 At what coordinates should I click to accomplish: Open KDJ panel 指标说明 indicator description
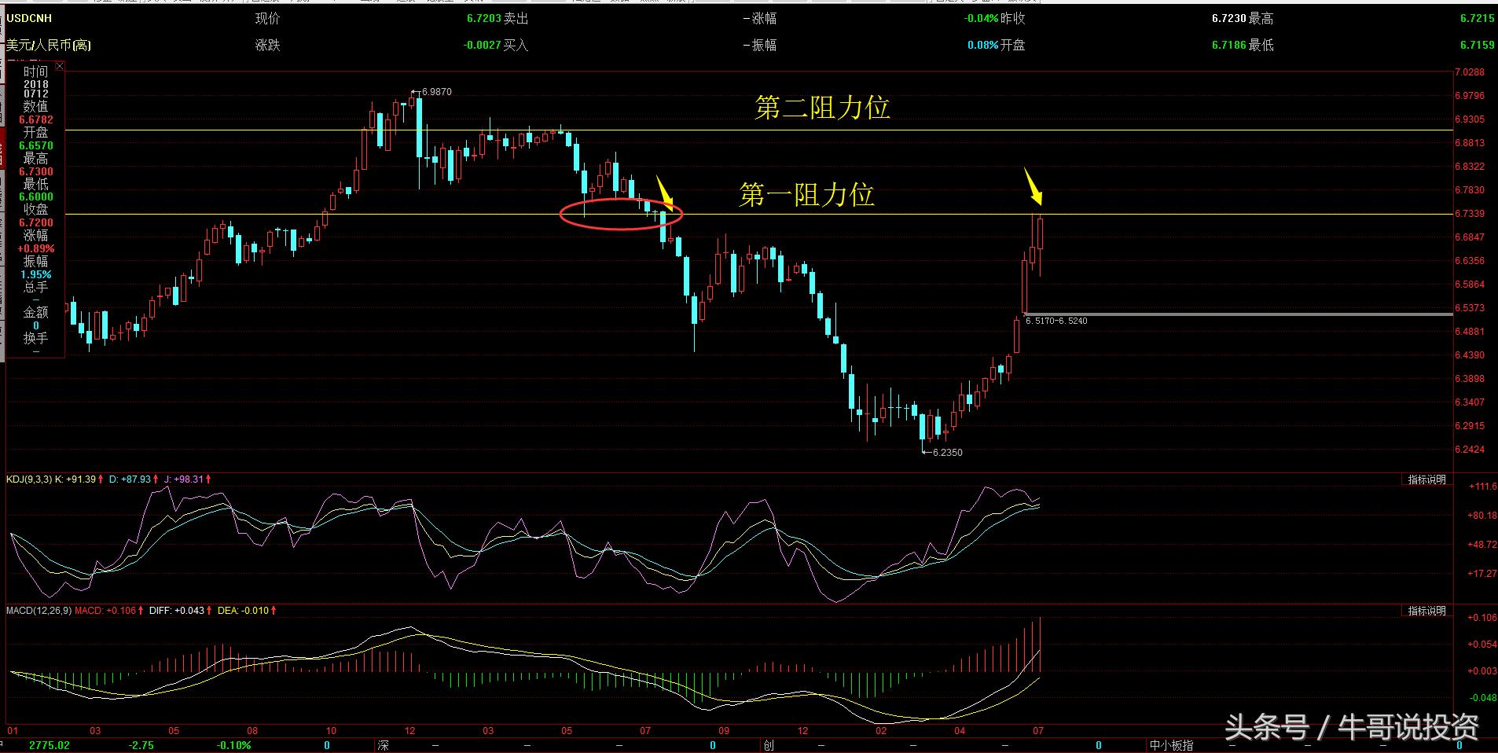pyautogui.click(x=1426, y=479)
